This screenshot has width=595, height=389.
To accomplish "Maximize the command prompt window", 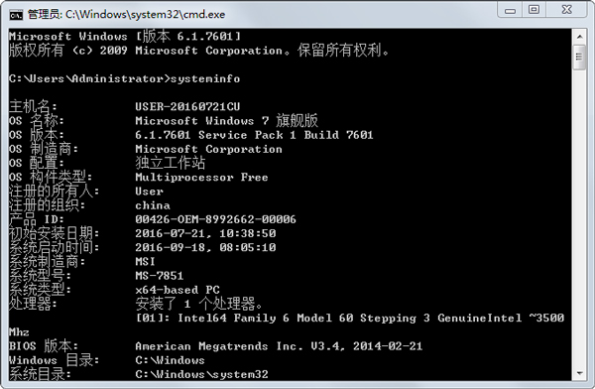I will coord(534,10).
